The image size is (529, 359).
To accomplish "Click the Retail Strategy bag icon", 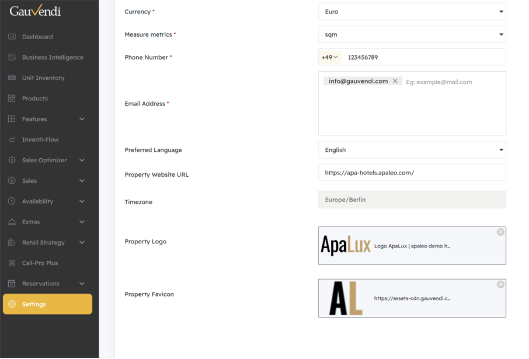I will tap(12, 242).
